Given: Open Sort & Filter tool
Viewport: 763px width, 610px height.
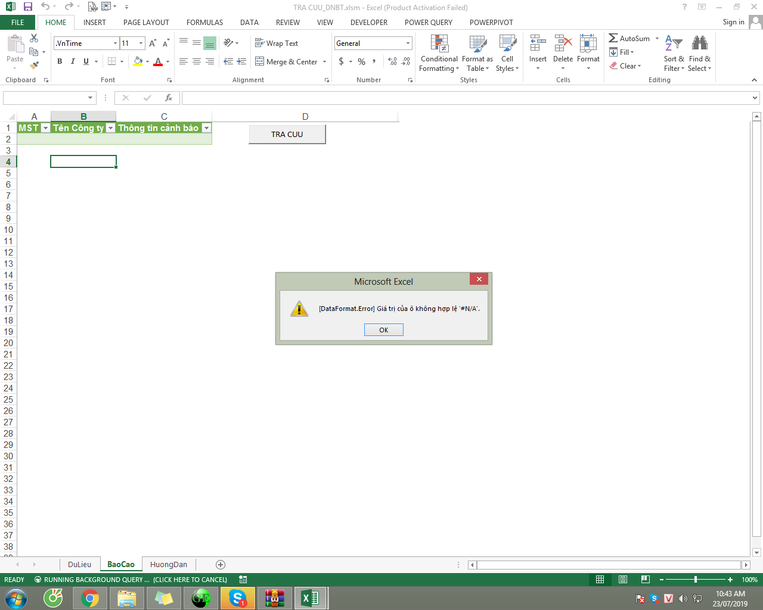Looking at the screenshot, I should pos(674,52).
